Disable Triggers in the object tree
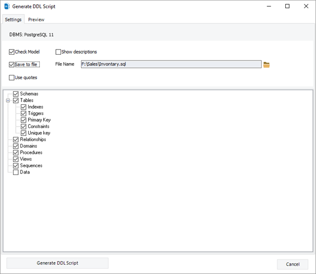Viewport: 316px width, 274px height. point(24,114)
